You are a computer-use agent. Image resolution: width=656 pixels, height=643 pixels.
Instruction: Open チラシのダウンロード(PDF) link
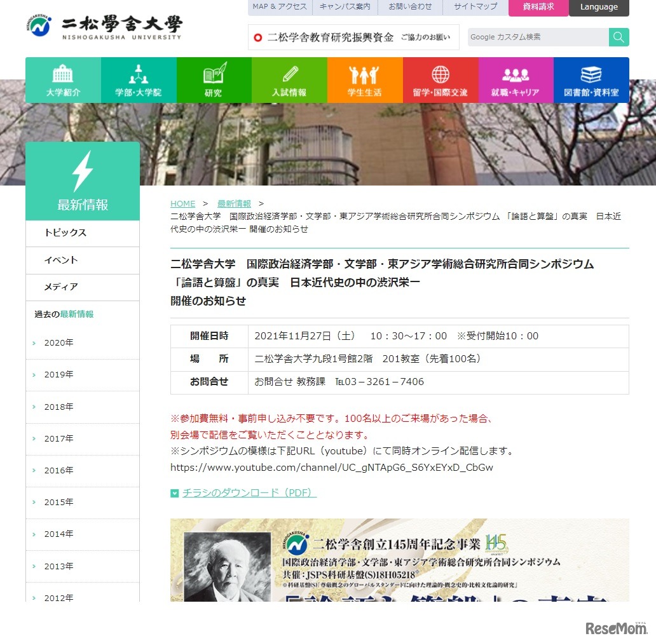pyautogui.click(x=249, y=493)
